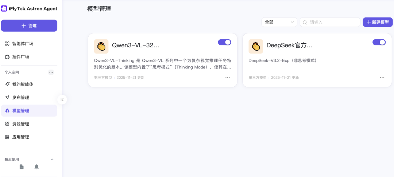The image size is (394, 177).
Task: Click the 模型管理 page heading
Action: 99,9
